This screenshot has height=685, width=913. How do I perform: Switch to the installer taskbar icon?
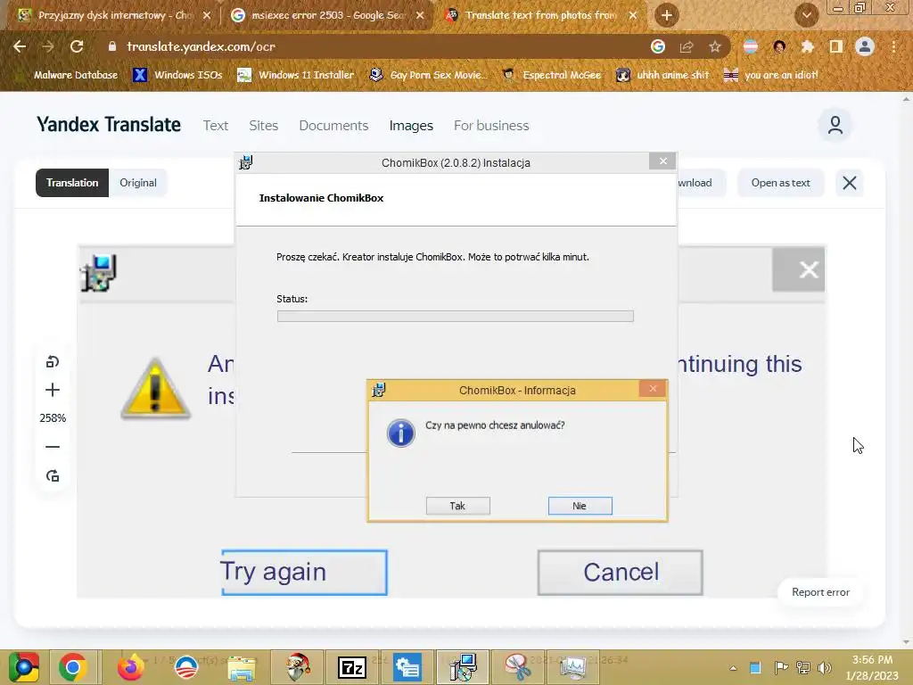tap(464, 667)
